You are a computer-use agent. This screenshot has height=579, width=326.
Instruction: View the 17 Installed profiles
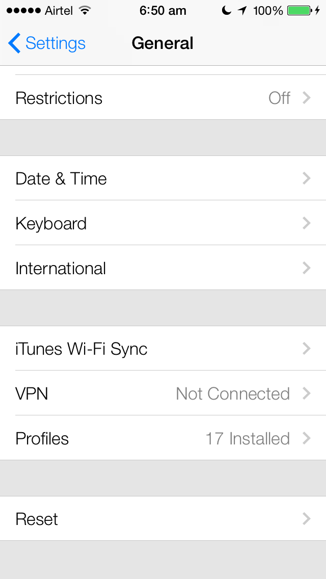[248, 438]
